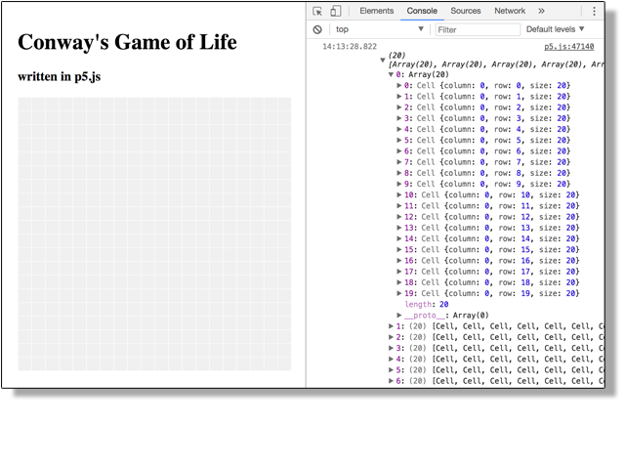625x469 pixels.
Task: Expand array index 2: (20) row
Action: click(x=391, y=337)
